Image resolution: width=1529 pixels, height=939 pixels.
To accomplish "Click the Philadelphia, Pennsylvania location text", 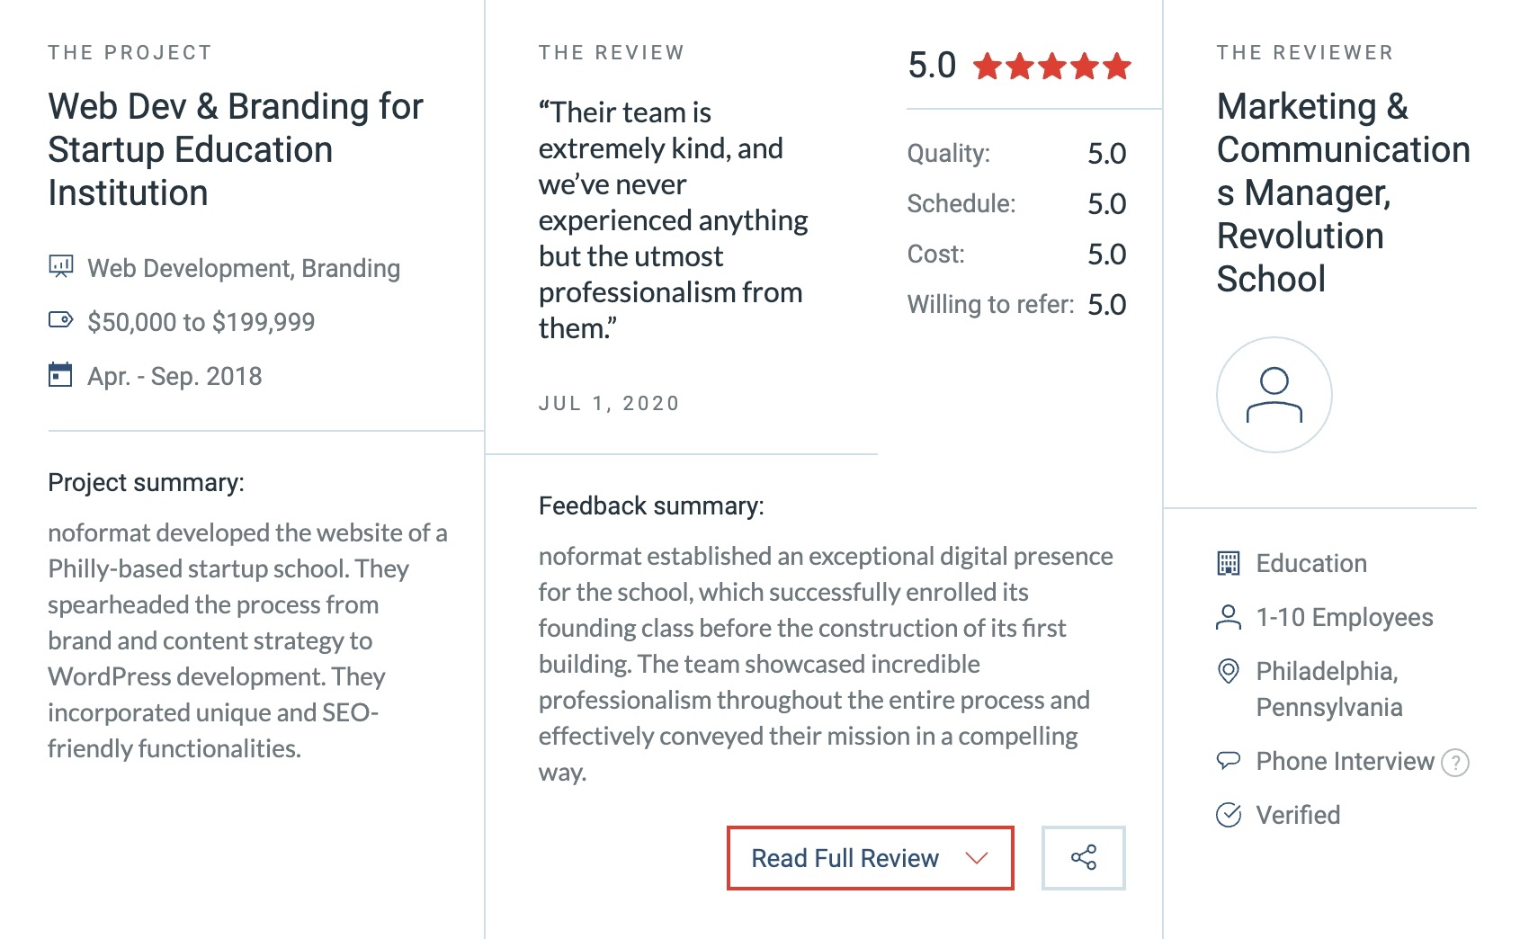I will [x=1328, y=689].
